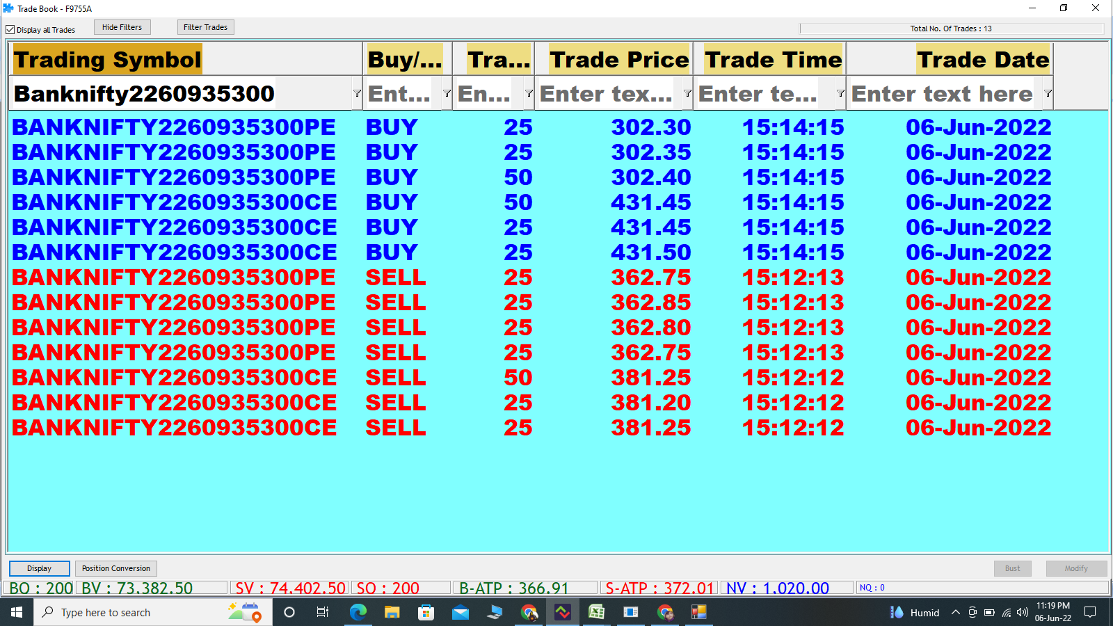Click the Filter Trades button
Viewport: 1113px width, 626px height.
[205, 27]
